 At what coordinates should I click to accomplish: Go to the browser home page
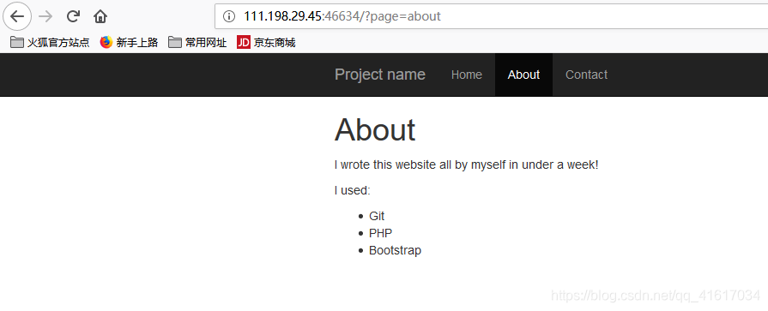tap(100, 16)
